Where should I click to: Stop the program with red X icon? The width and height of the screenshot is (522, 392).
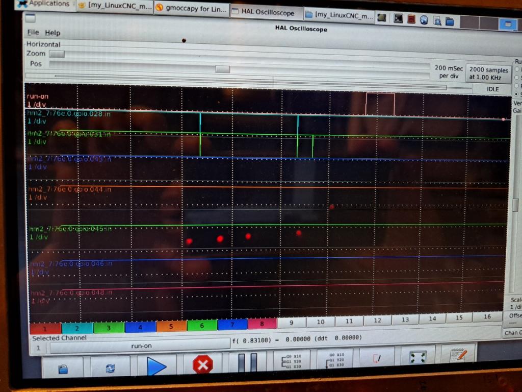click(202, 364)
